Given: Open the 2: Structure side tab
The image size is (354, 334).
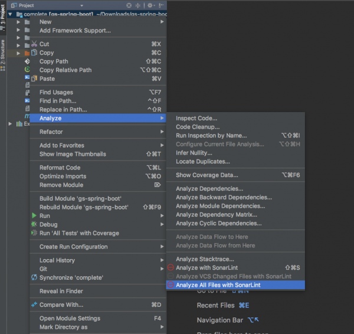Looking at the screenshot, I should pyautogui.click(x=3, y=55).
